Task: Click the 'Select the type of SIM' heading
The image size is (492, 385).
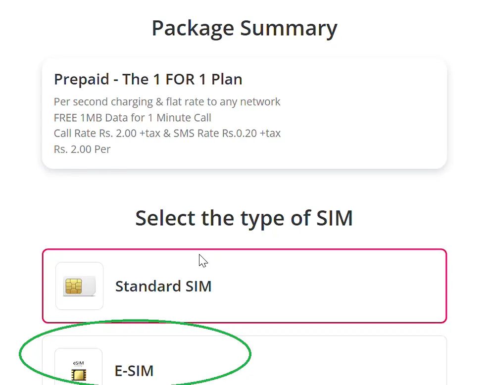Action: (244, 218)
